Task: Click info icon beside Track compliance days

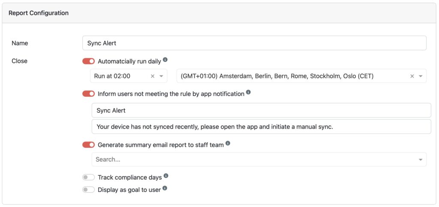Action: [x=166, y=176]
